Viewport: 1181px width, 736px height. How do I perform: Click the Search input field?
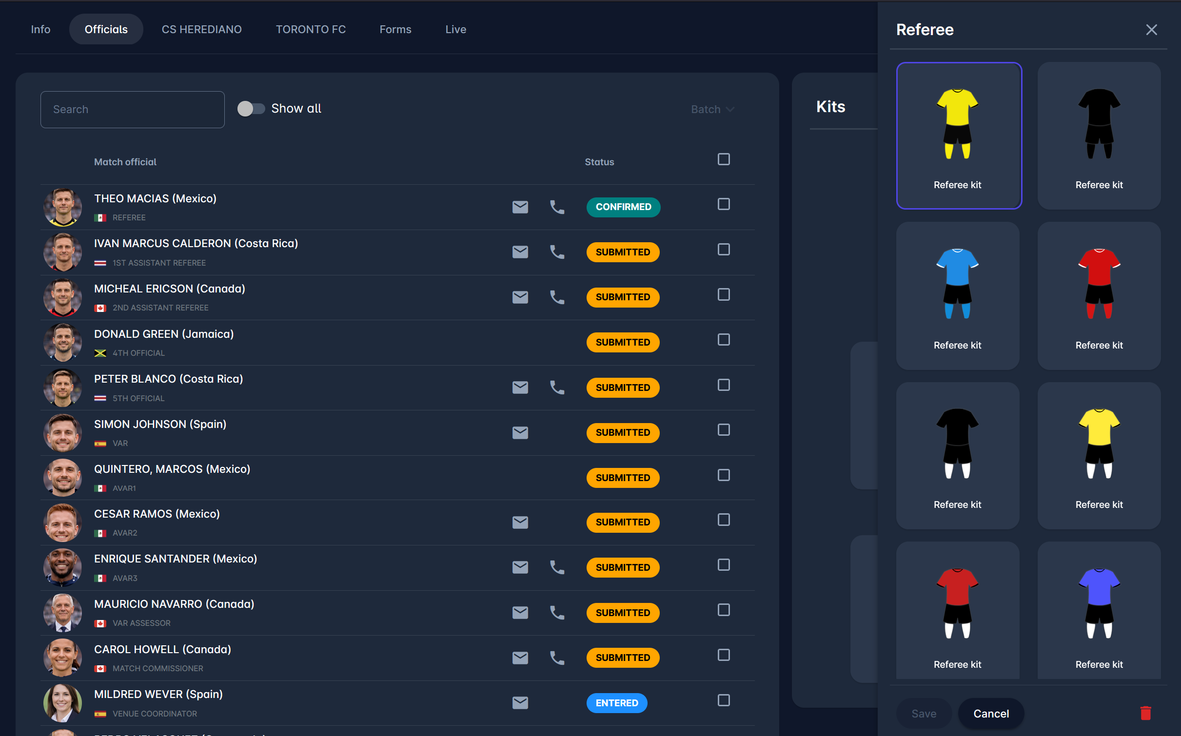pos(132,110)
